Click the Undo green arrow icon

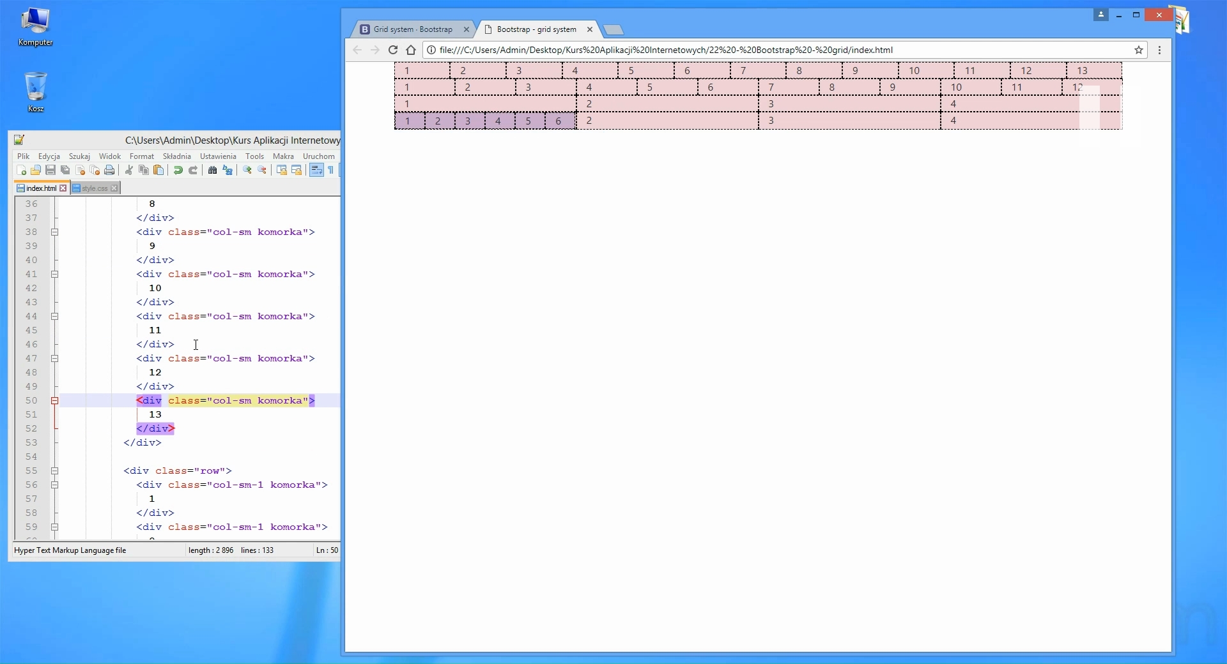178,170
